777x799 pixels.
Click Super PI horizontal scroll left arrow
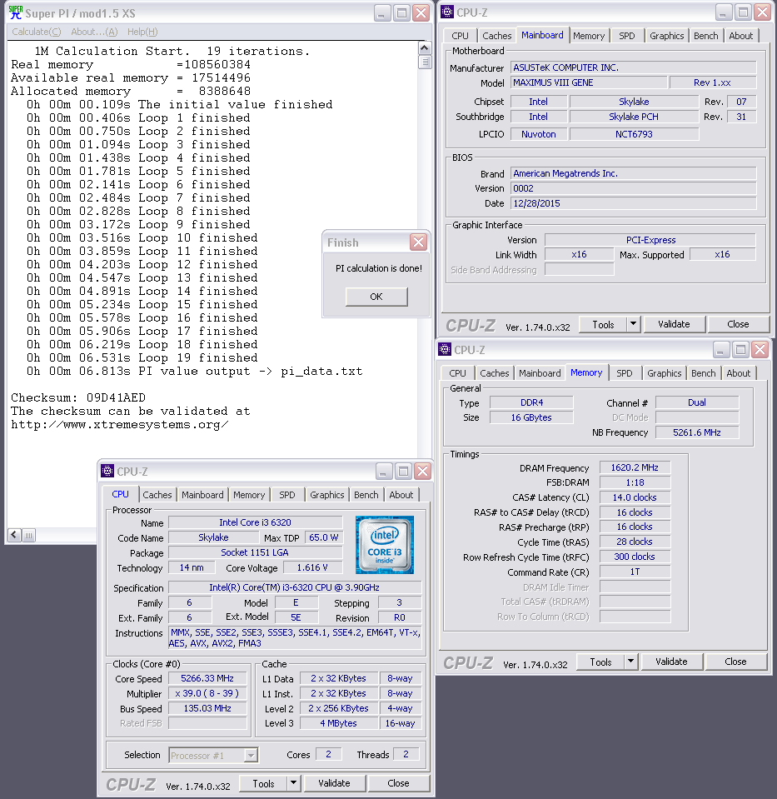pos(14,535)
